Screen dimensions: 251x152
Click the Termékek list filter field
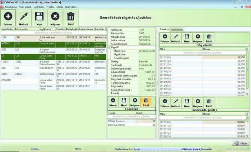point(131,117)
